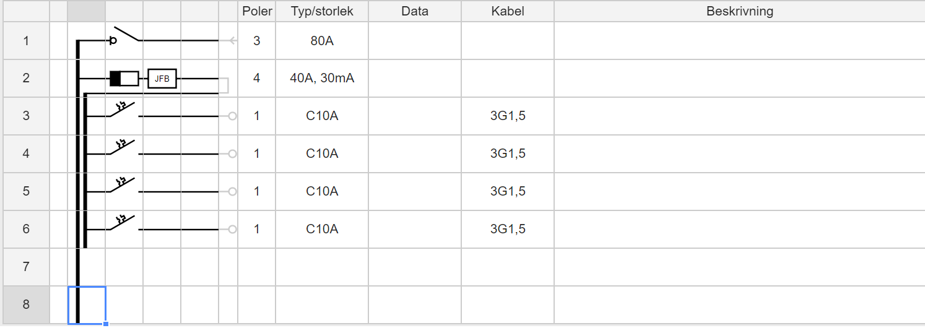Screen dimensions: 925x328
Task: Click the 3G1,5 cable cell in row 3
Action: pyautogui.click(x=508, y=116)
